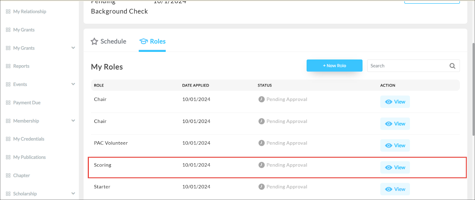
Task: Click the + New Role button
Action: point(334,65)
